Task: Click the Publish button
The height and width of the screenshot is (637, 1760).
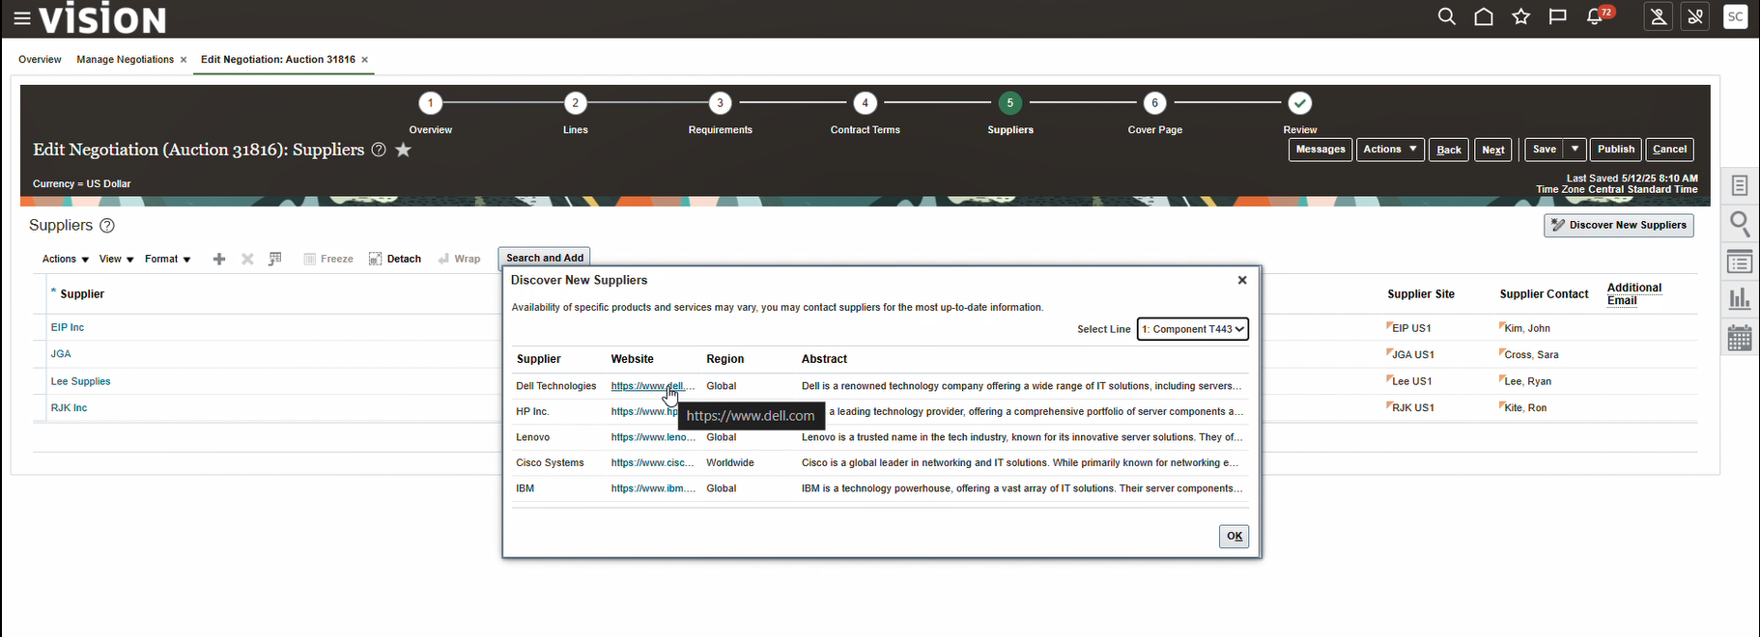Action: coord(1616,150)
